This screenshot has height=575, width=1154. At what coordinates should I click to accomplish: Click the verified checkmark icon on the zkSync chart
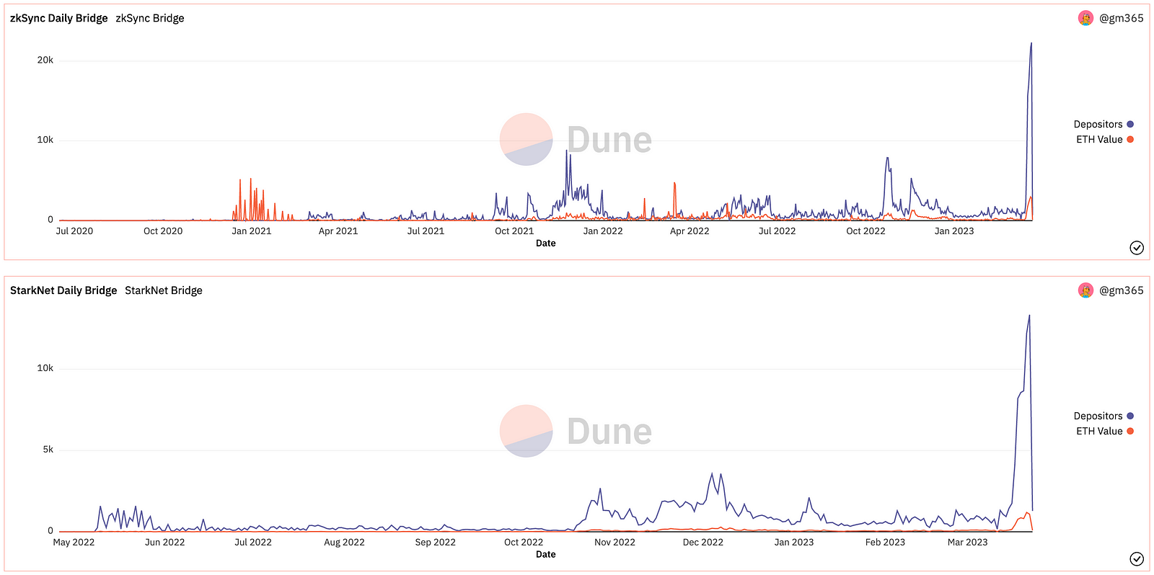click(1137, 248)
